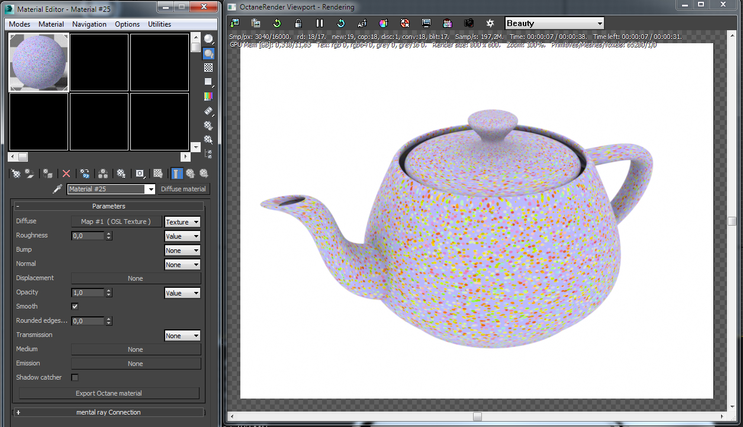Open Roughness Value type dropdown
The image size is (743, 427).
pos(182,236)
